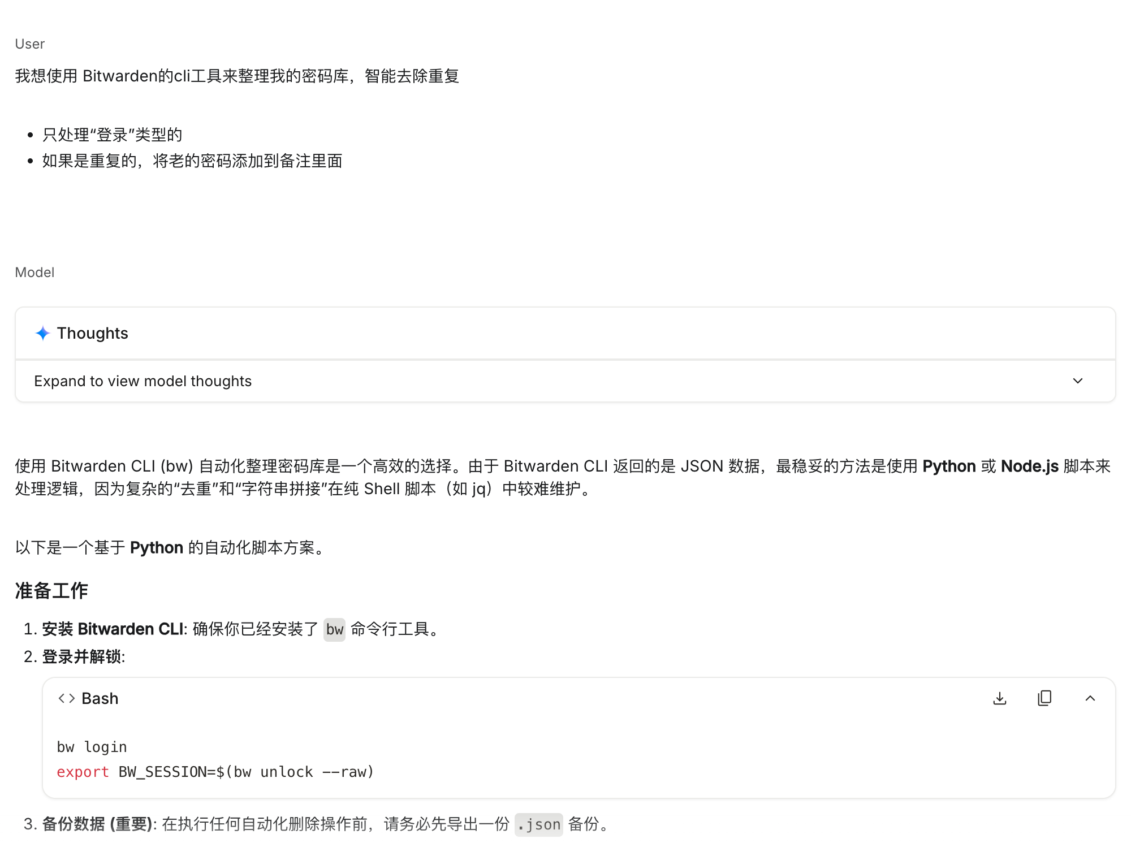Click the code brackets icon beside Bash
The height and width of the screenshot is (847, 1131).
click(x=66, y=698)
